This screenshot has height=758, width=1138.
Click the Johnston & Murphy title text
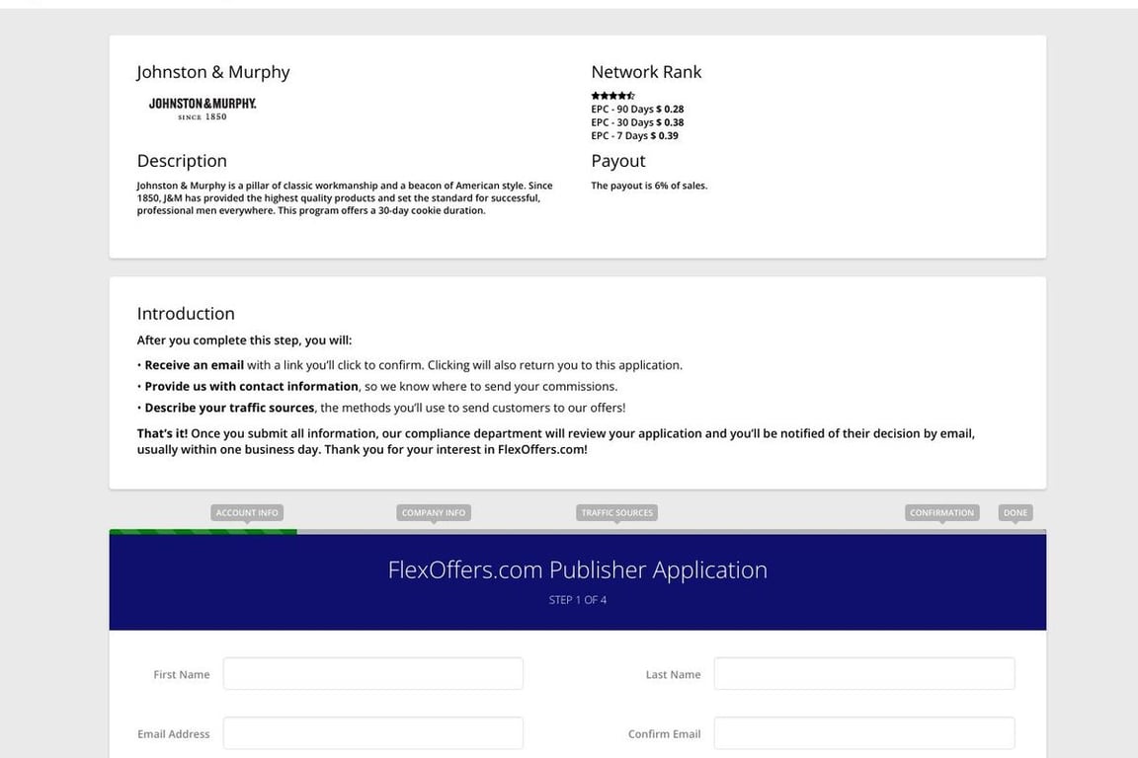213,72
